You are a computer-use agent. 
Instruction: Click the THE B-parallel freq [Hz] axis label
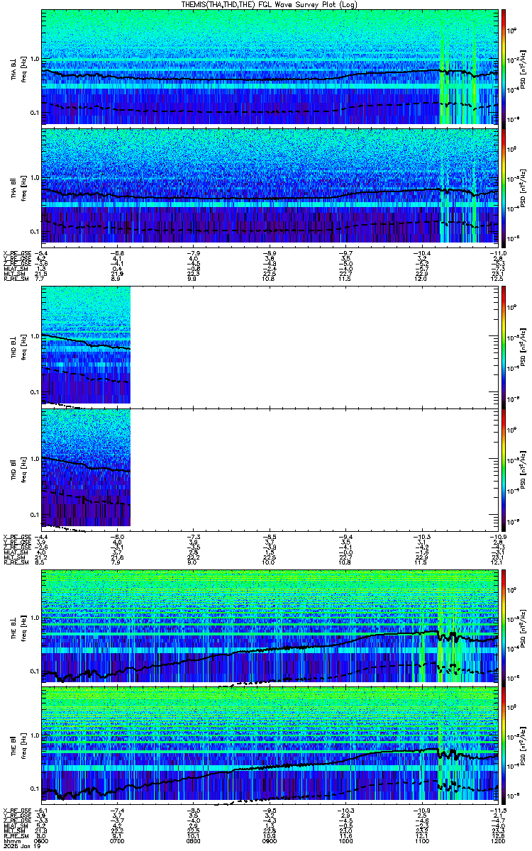click(x=23, y=744)
